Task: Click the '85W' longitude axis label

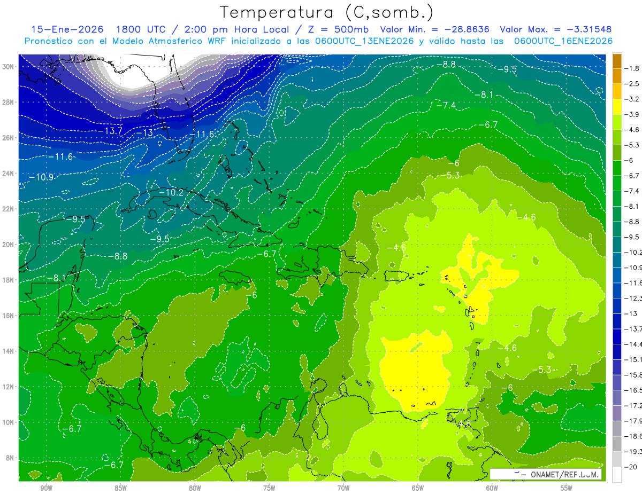Action: click(x=120, y=488)
